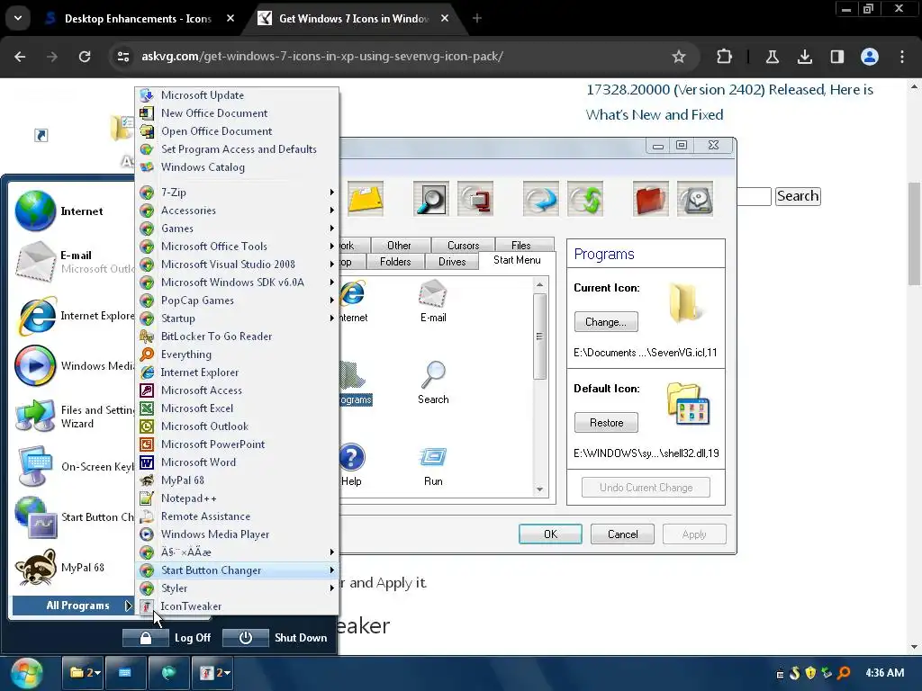This screenshot has height=691, width=922.
Task: Click the hard drive toolbar icon
Action: [x=695, y=199]
